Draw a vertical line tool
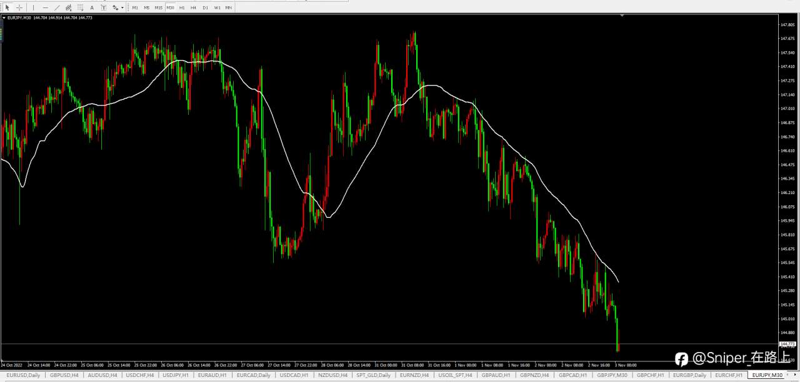The image size is (800, 382). pos(34,7)
